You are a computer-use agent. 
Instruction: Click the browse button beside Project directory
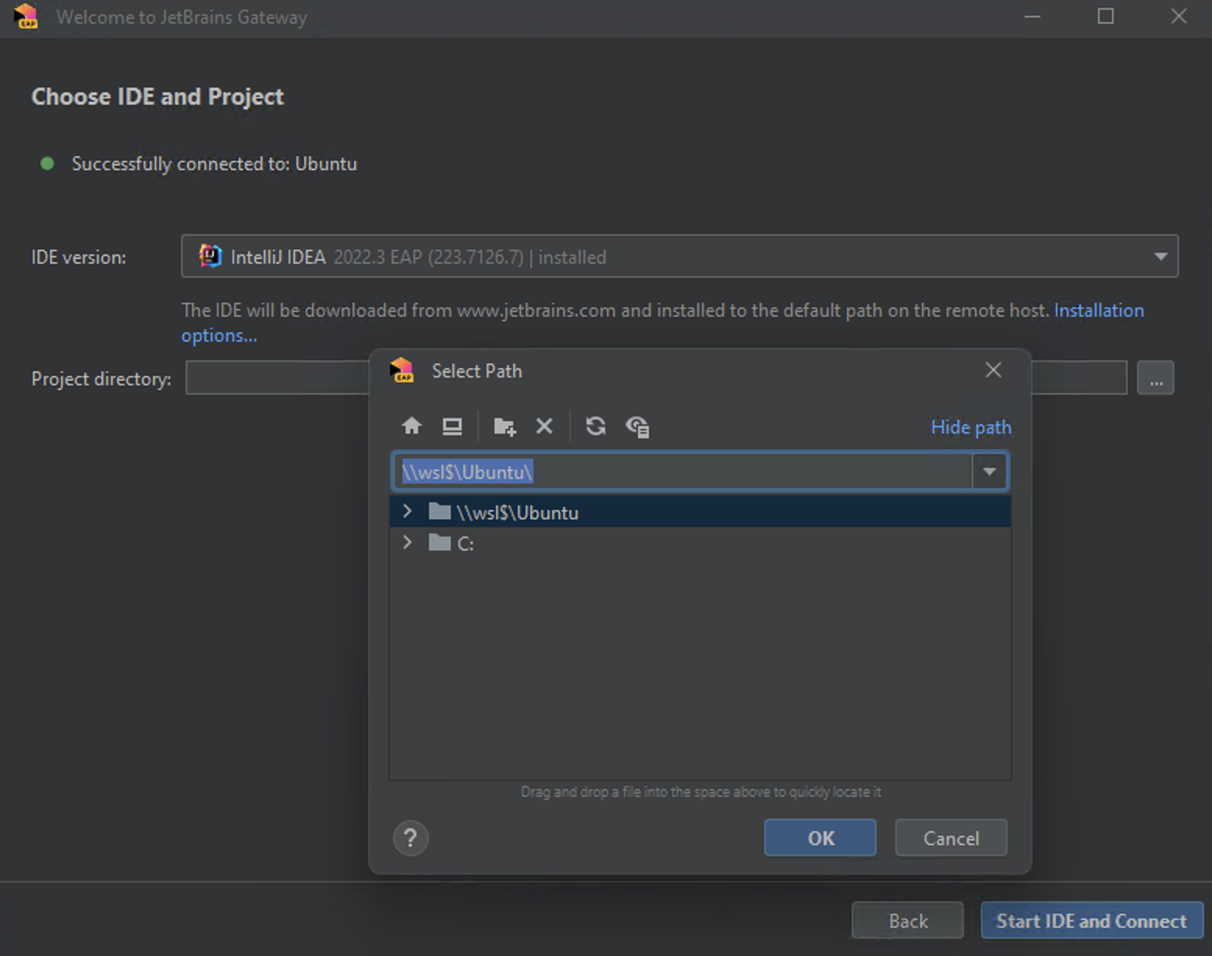click(1156, 377)
